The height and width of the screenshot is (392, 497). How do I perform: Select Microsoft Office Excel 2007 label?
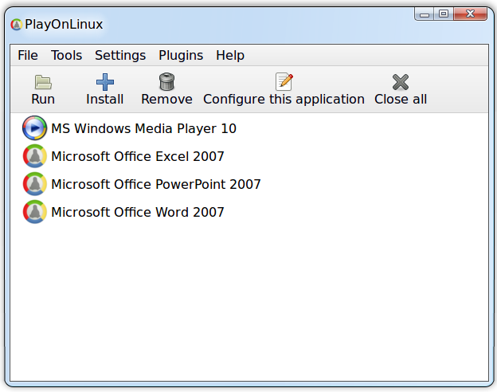(x=138, y=156)
